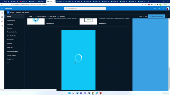
Task: Click the Edit button in the command bar
Action: 145,16
